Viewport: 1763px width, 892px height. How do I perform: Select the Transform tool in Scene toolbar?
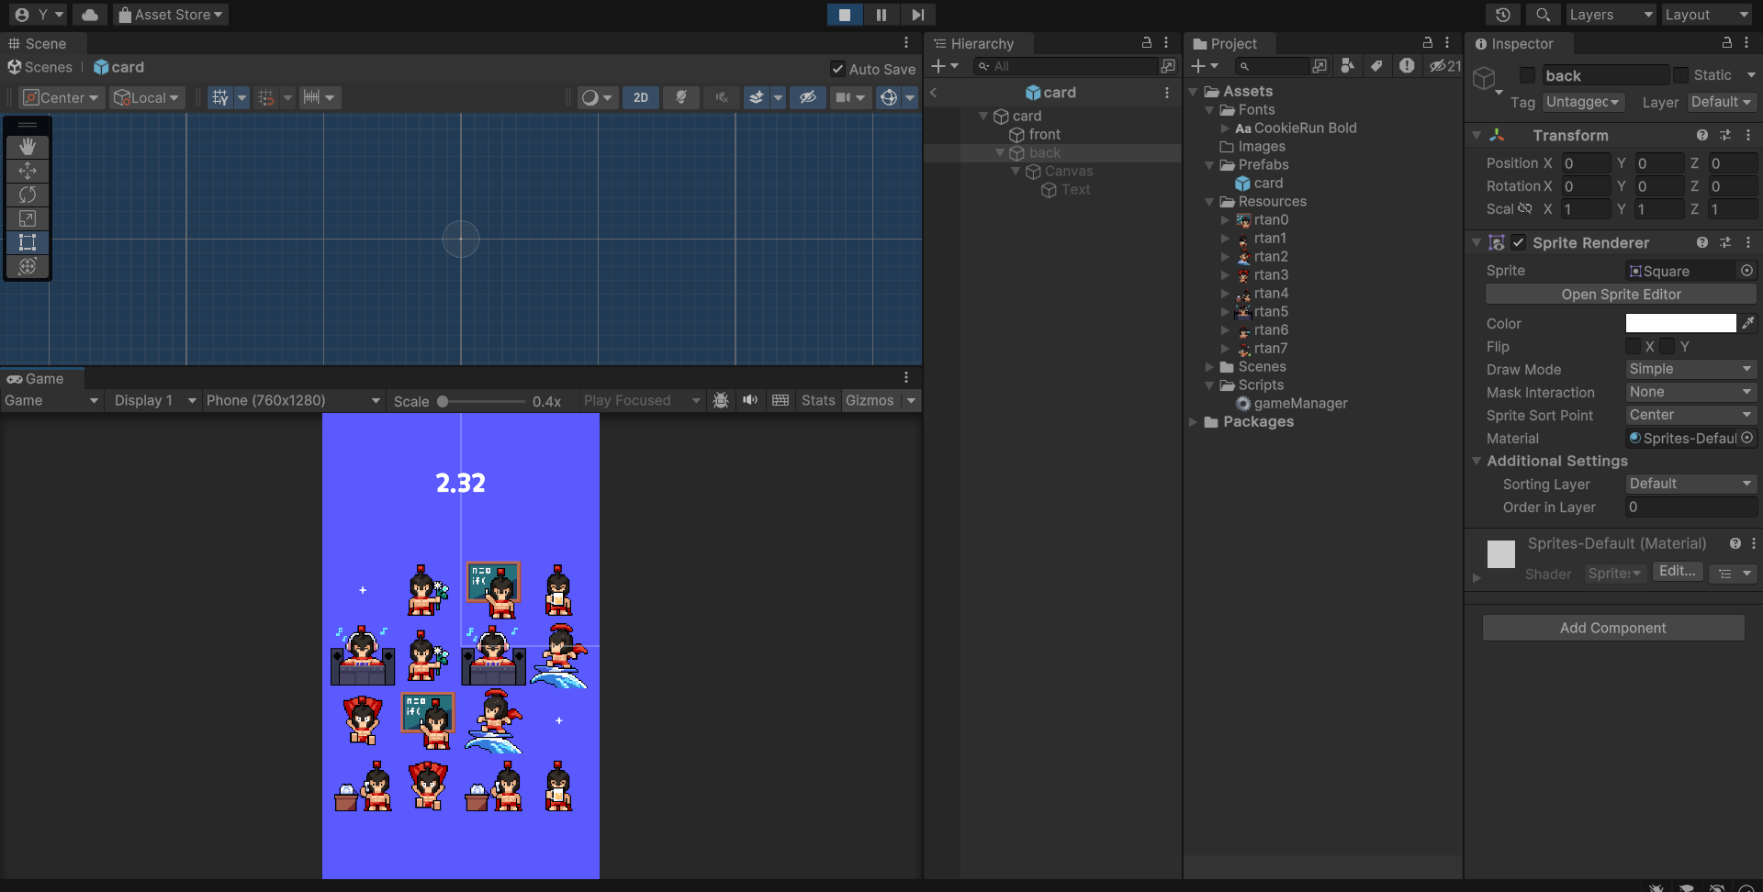pos(28,266)
